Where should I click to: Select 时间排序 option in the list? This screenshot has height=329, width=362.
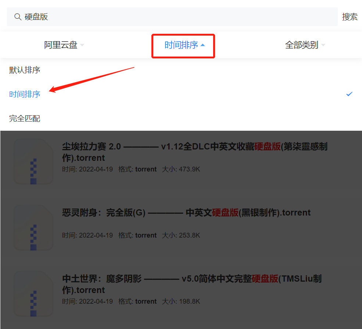pos(25,94)
